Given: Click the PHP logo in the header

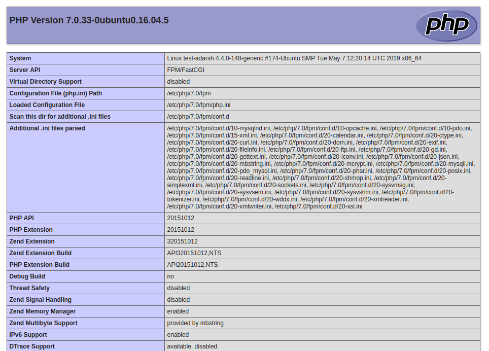Looking at the screenshot, I should click(446, 25).
